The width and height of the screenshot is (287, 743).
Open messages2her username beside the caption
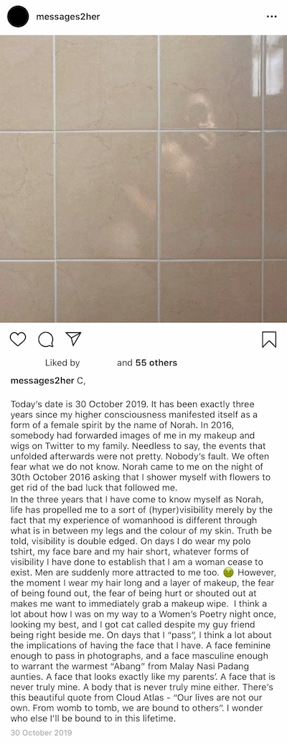click(x=42, y=380)
